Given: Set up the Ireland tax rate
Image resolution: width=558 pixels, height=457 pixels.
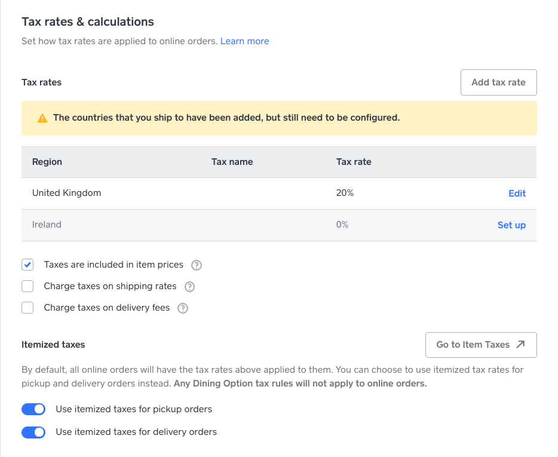Looking at the screenshot, I should (511, 225).
